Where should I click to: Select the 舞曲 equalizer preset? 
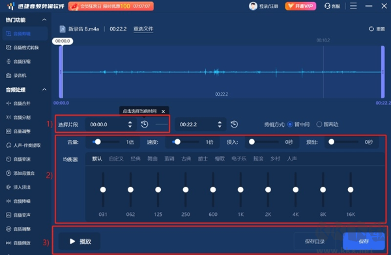coord(152,159)
